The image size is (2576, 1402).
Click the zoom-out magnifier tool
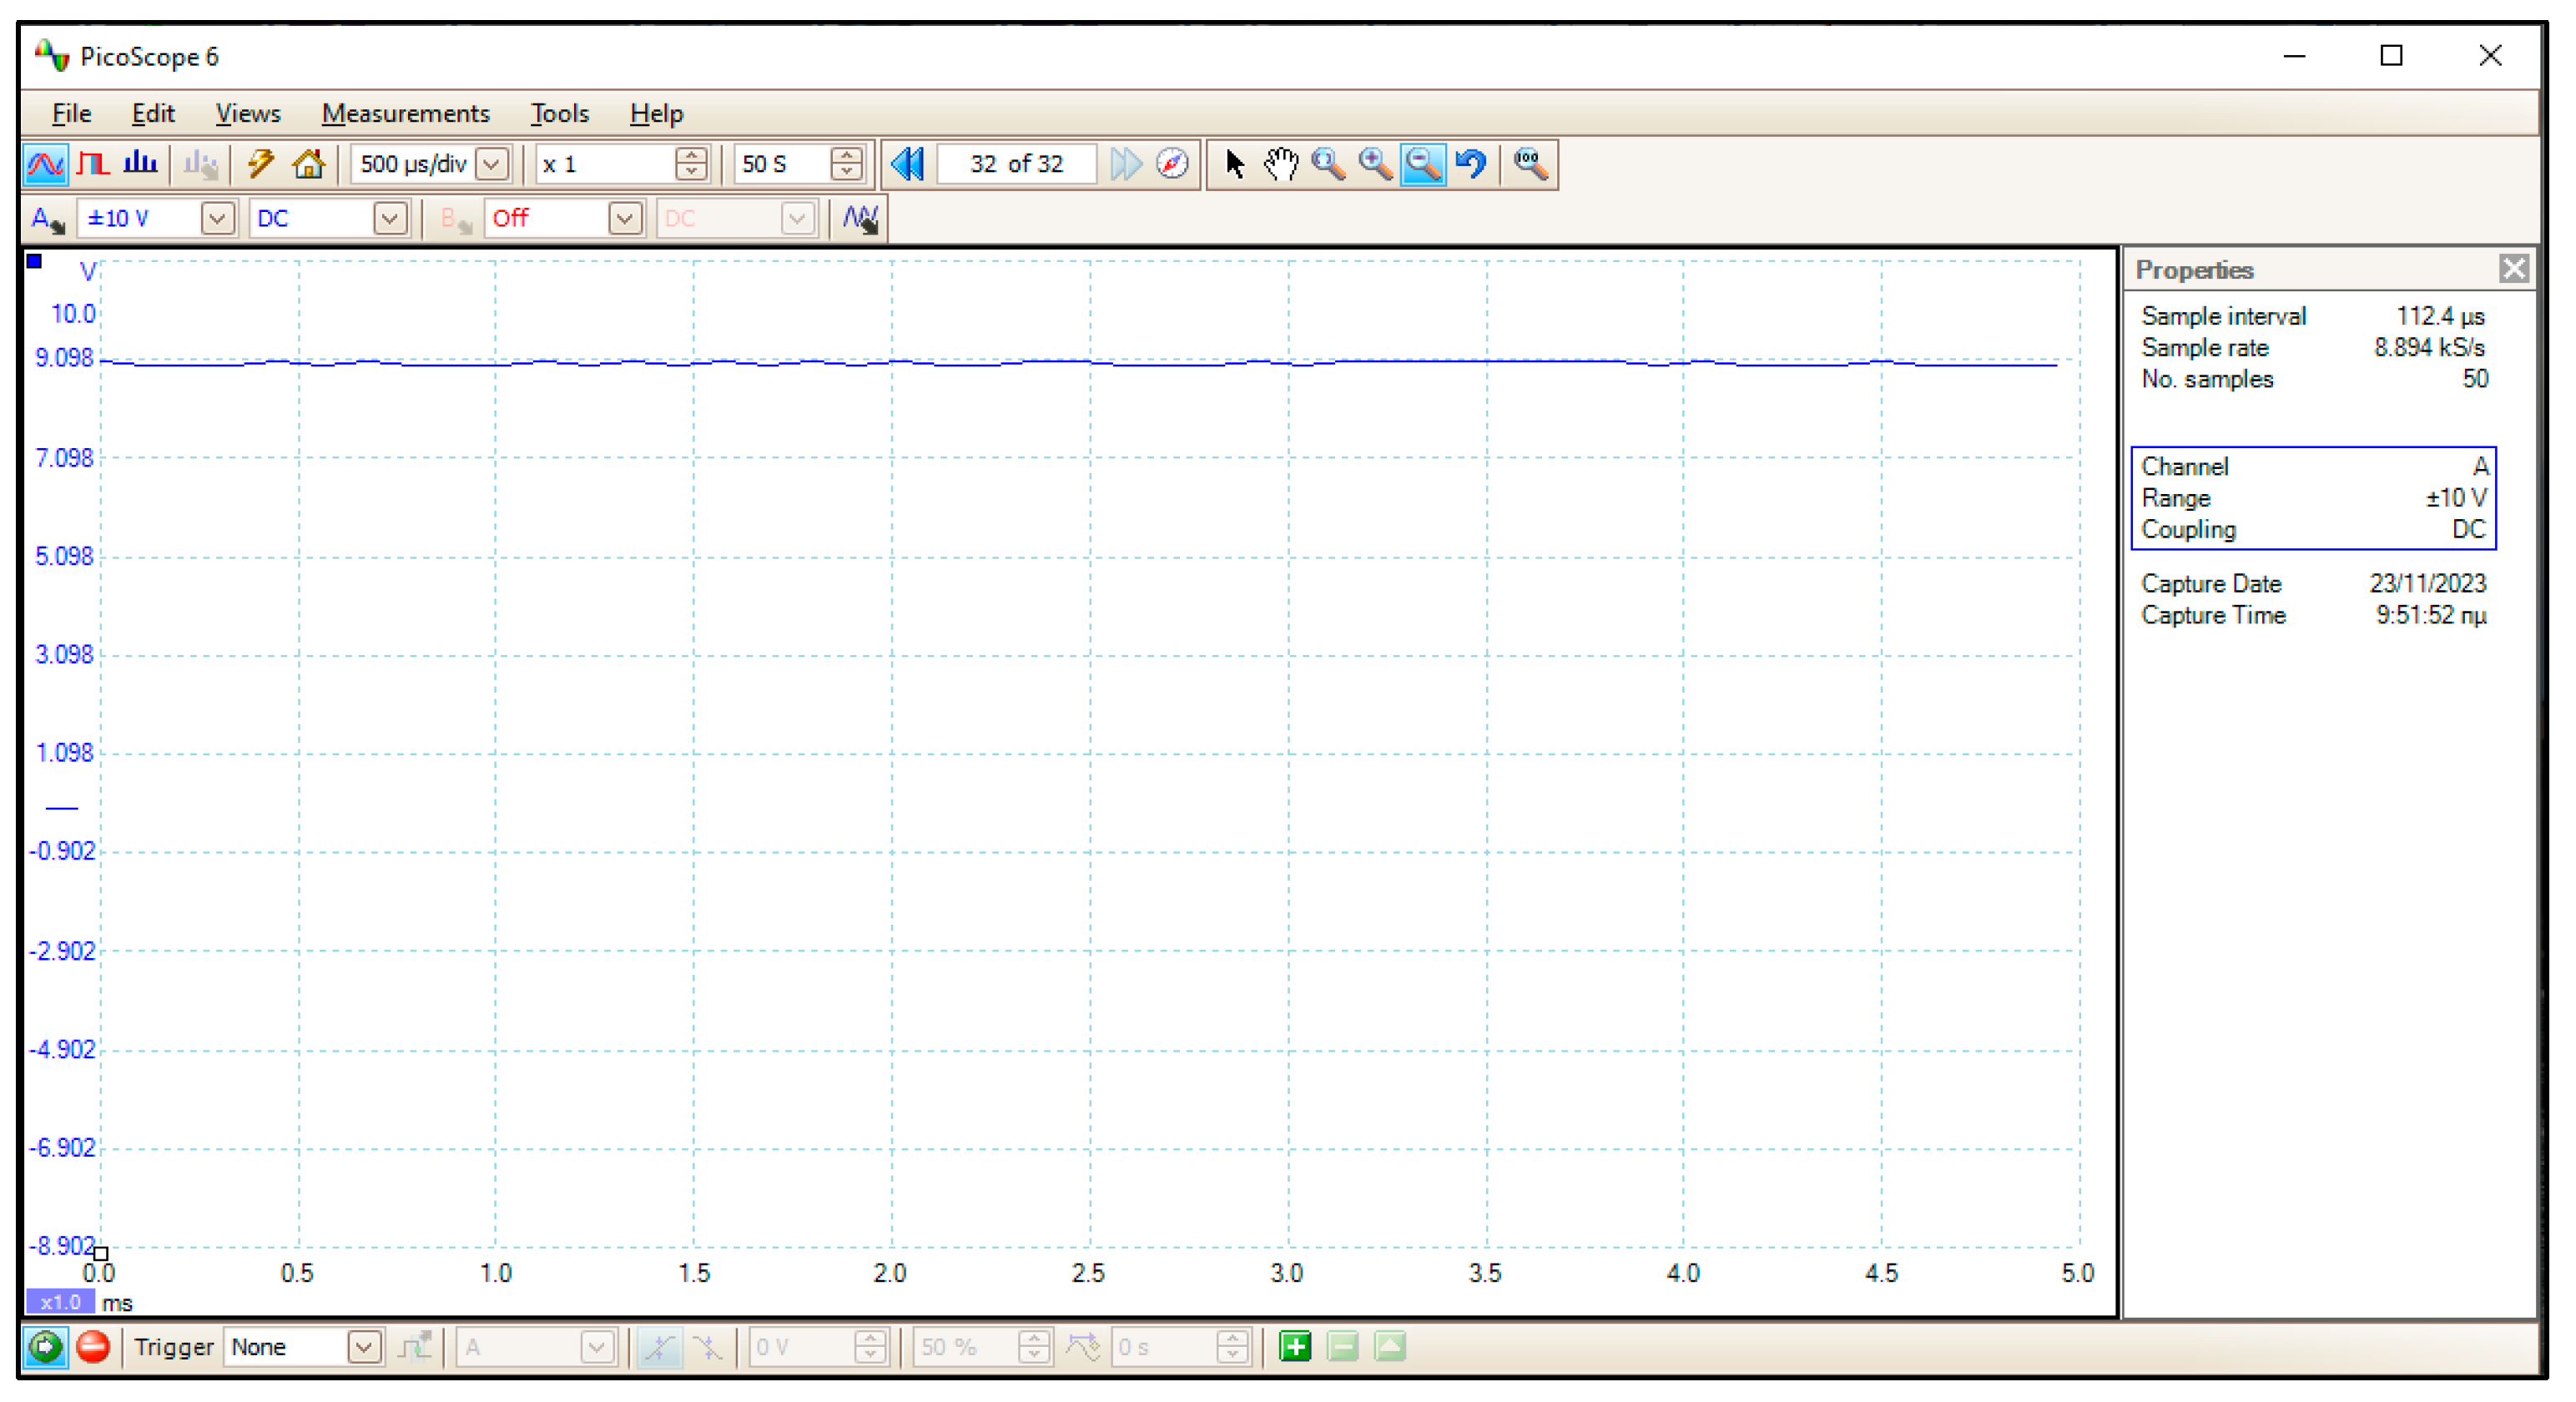[x=1423, y=164]
